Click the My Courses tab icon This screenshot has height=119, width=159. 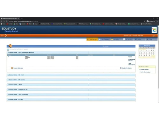(88, 39)
